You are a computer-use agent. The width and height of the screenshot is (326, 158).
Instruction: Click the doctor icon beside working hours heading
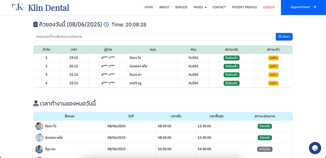36,103
